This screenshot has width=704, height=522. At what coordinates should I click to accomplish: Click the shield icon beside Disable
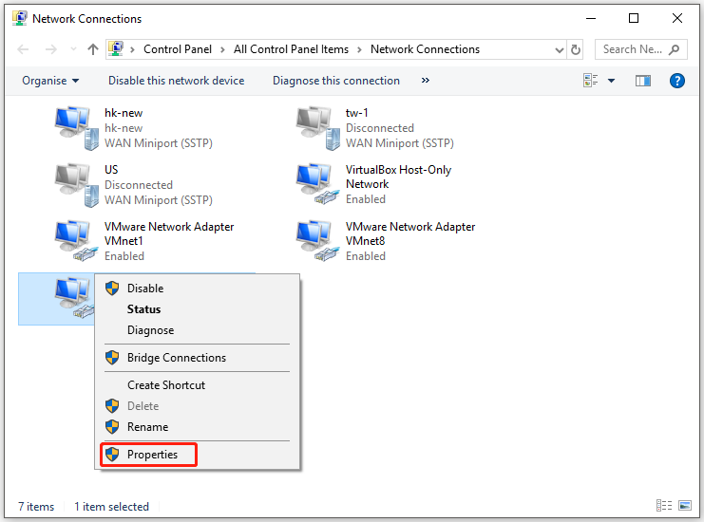point(112,288)
